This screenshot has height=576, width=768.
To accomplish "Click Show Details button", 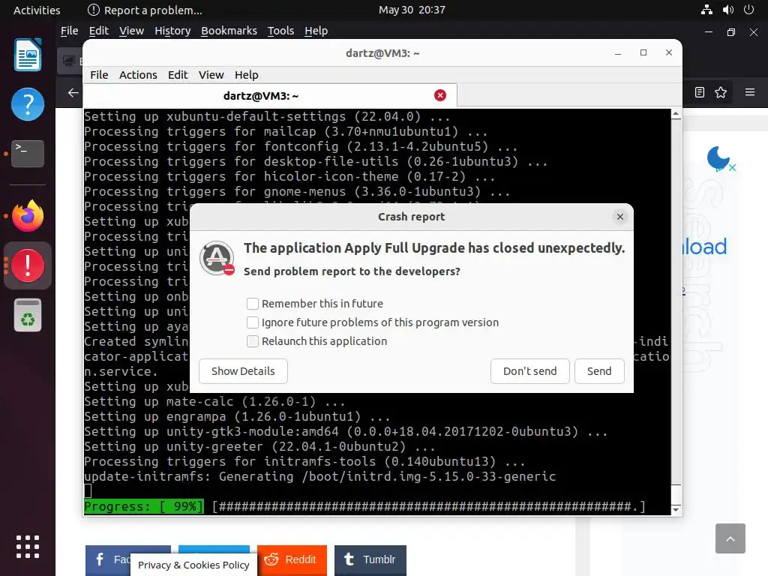I will click(x=243, y=371).
